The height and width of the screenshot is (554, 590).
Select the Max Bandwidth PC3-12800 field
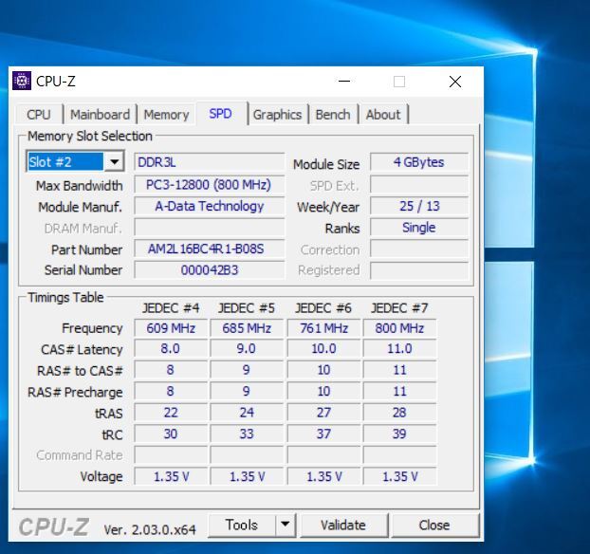[x=209, y=185]
